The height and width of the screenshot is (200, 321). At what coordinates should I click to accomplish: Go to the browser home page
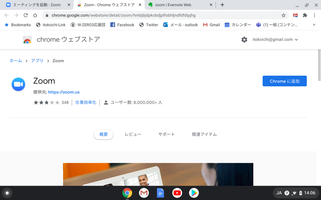tap(35, 15)
